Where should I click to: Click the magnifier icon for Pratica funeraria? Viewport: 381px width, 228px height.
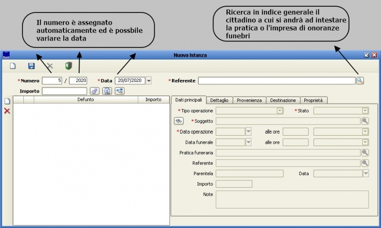[x=365, y=153]
